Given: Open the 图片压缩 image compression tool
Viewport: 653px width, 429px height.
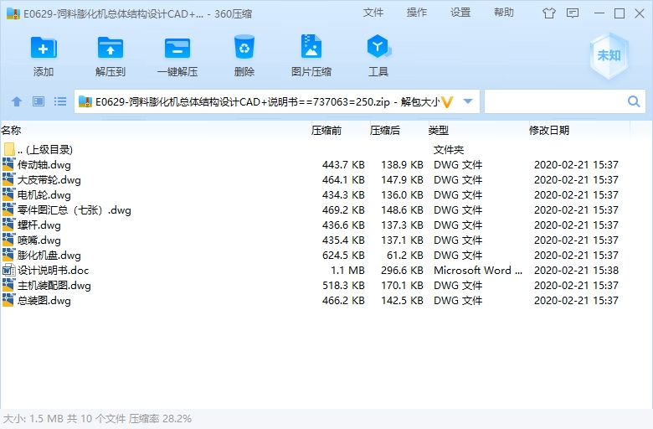Looking at the screenshot, I should 311,46.
